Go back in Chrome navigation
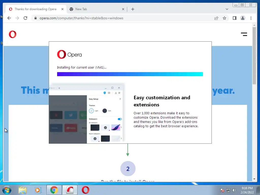 9,18
